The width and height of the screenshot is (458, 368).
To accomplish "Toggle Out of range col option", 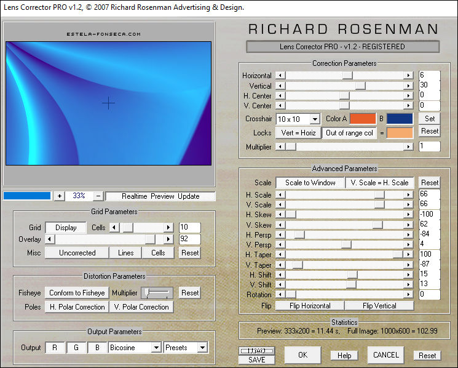I will [x=349, y=133].
